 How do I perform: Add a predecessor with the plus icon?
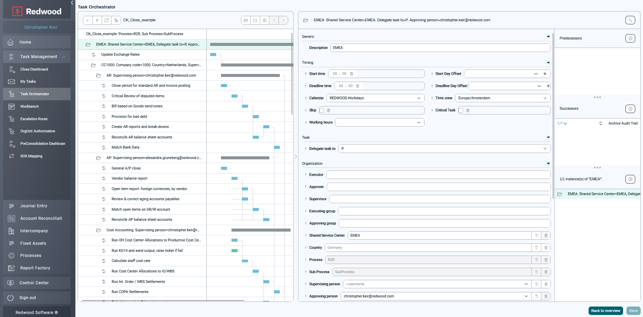click(630, 38)
